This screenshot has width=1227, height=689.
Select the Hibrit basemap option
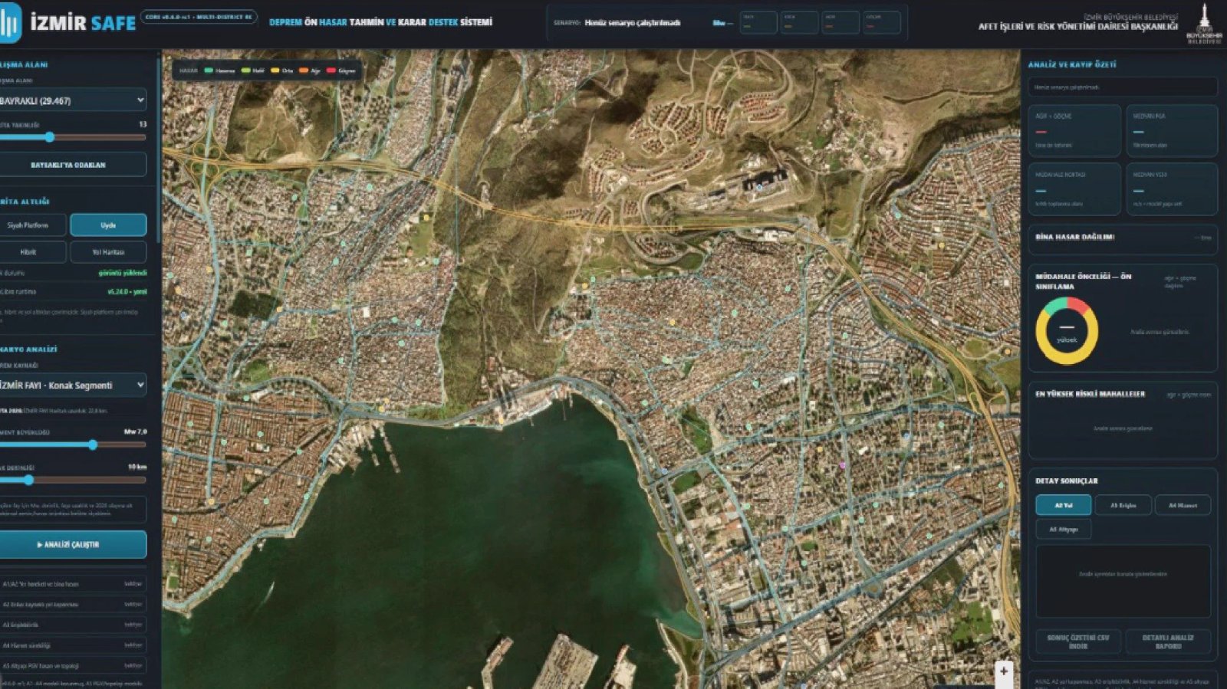point(32,251)
